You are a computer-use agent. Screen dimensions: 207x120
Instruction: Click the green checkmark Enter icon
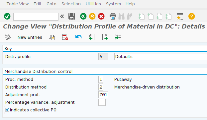(x=7, y=17)
